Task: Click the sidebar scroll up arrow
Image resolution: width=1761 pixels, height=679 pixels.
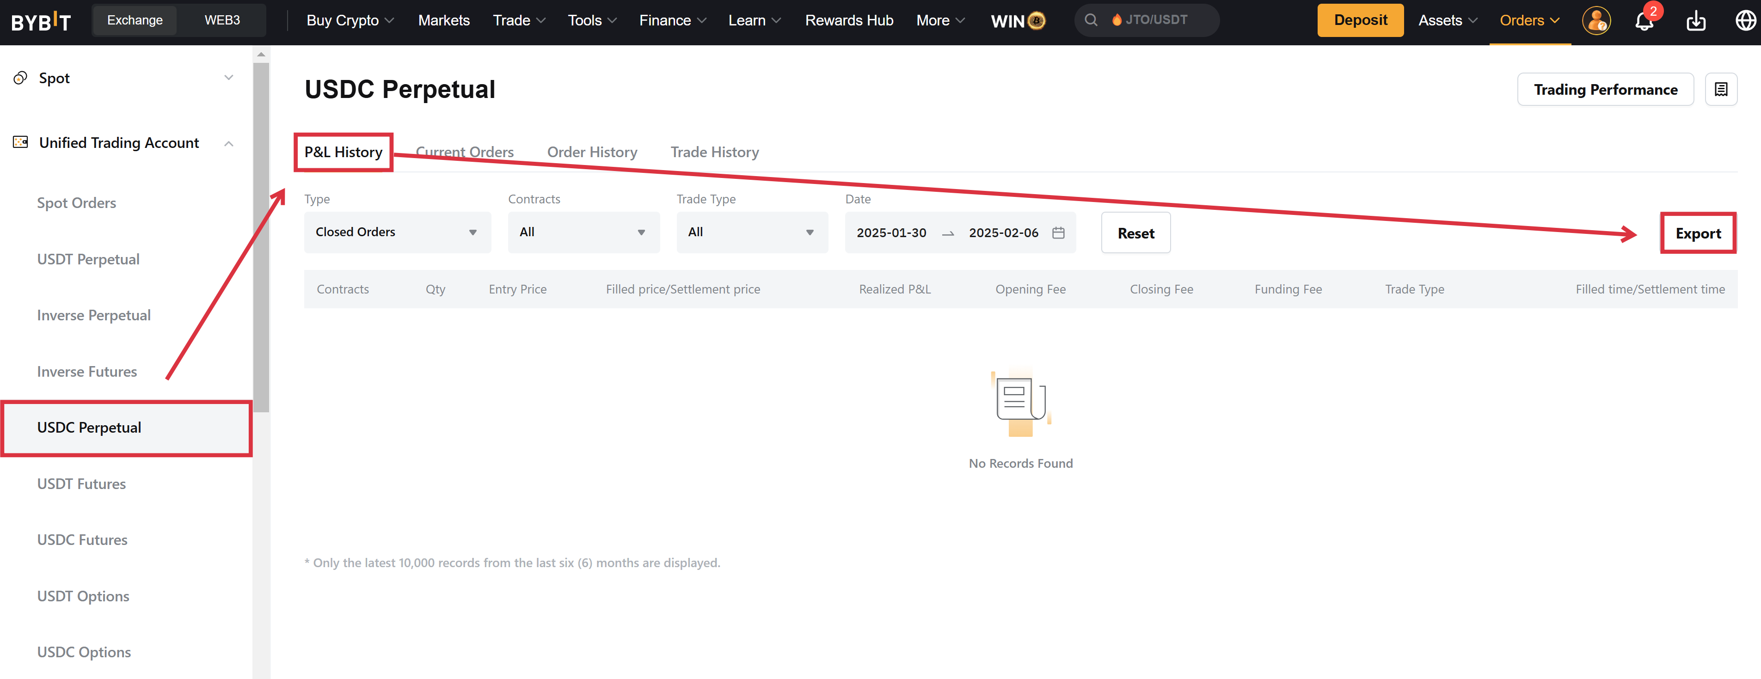Action: click(x=261, y=54)
